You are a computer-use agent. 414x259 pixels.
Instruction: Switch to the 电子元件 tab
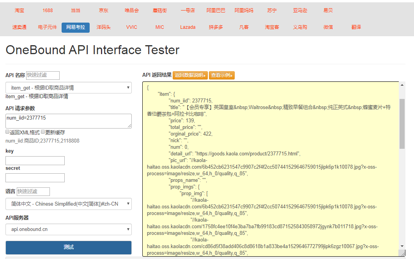(x=48, y=27)
